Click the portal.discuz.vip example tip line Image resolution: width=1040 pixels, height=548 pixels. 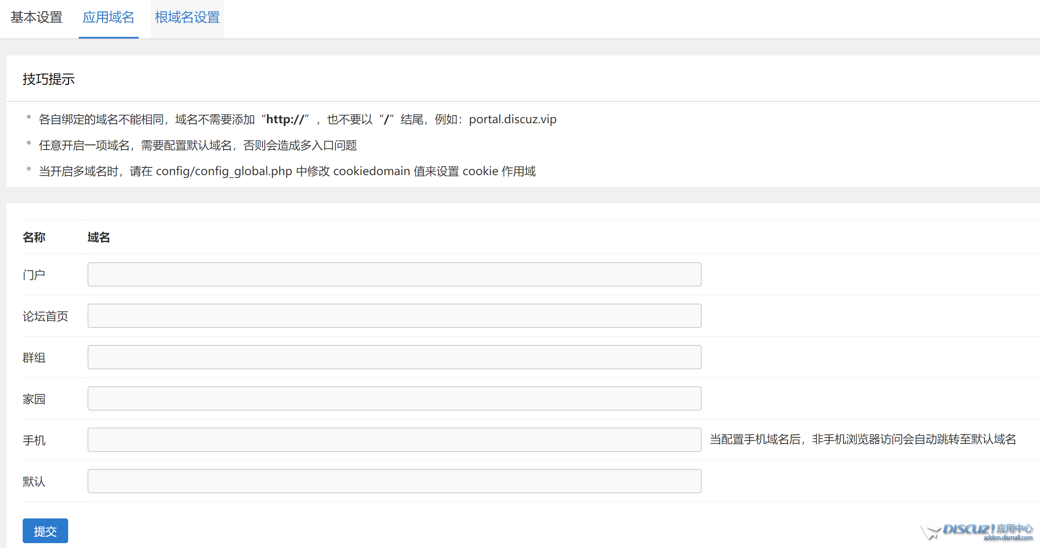[x=297, y=120]
